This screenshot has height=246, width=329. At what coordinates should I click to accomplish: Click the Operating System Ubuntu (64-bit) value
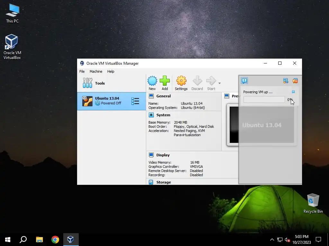point(193,108)
